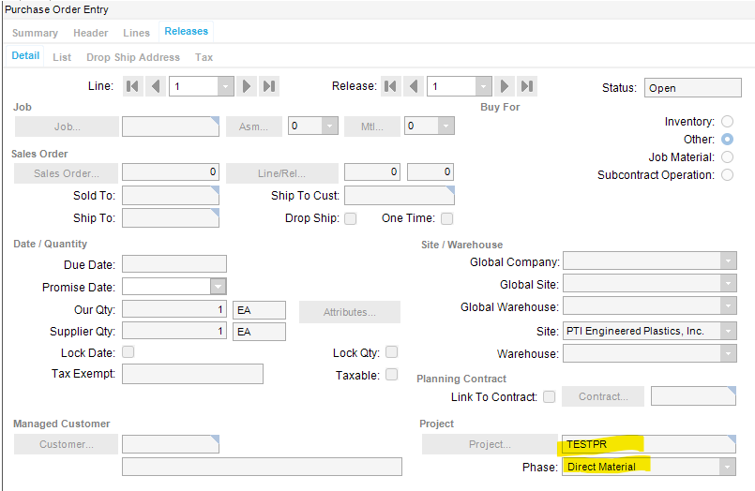Go to previous Release record

click(x=414, y=86)
